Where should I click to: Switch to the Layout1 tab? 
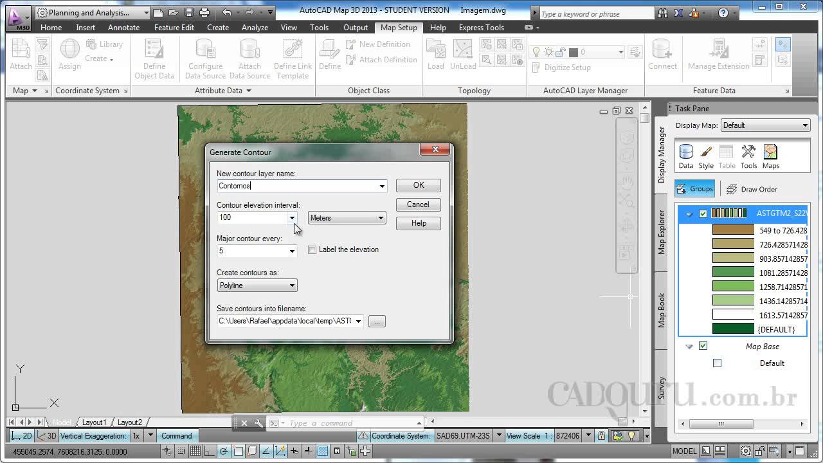click(94, 422)
